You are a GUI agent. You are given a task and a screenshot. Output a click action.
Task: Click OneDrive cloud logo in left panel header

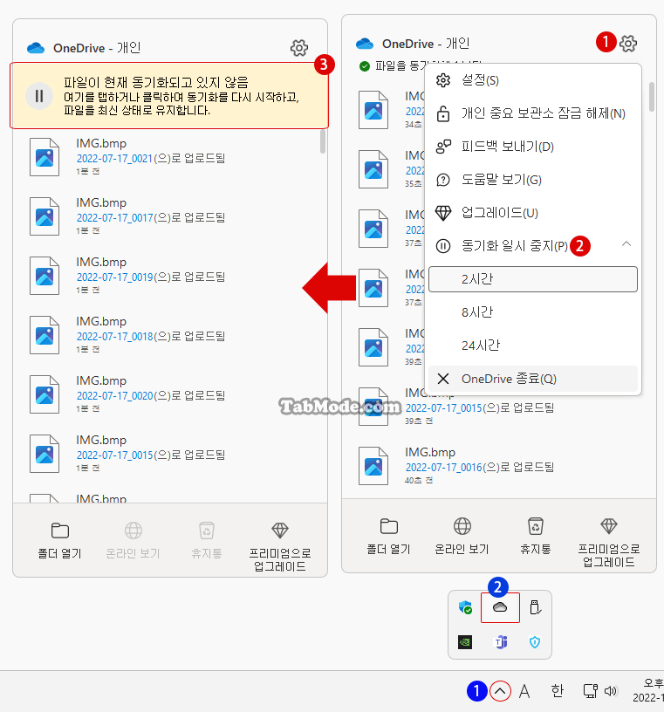point(36,48)
